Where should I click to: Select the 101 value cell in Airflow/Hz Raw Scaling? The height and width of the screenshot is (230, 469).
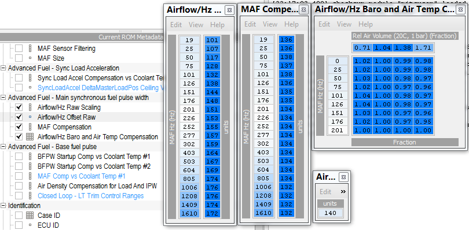click(x=212, y=40)
